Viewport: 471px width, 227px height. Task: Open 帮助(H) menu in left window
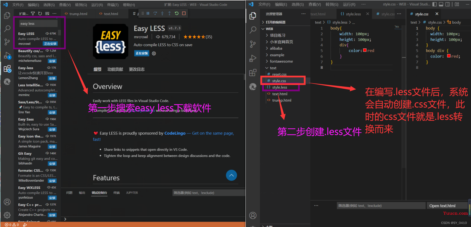[129, 5]
